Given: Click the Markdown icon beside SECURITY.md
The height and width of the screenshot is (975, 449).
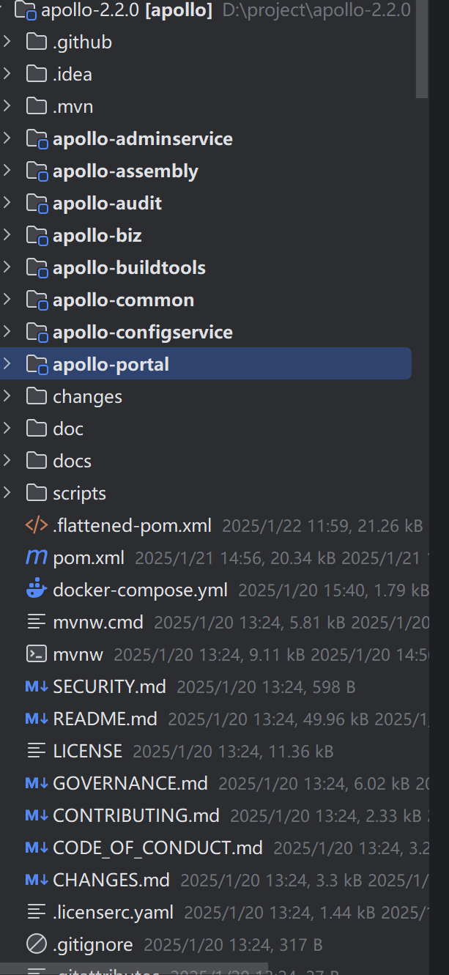Looking at the screenshot, I should (35, 686).
